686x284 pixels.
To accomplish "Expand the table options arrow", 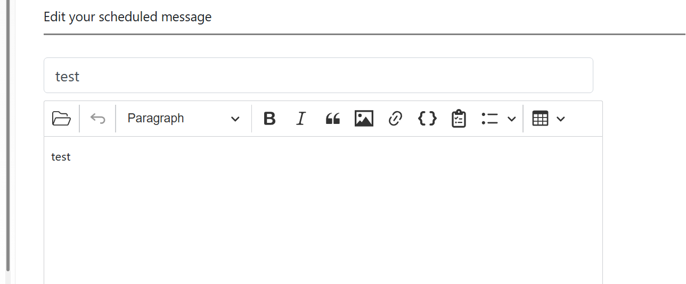I will (560, 119).
